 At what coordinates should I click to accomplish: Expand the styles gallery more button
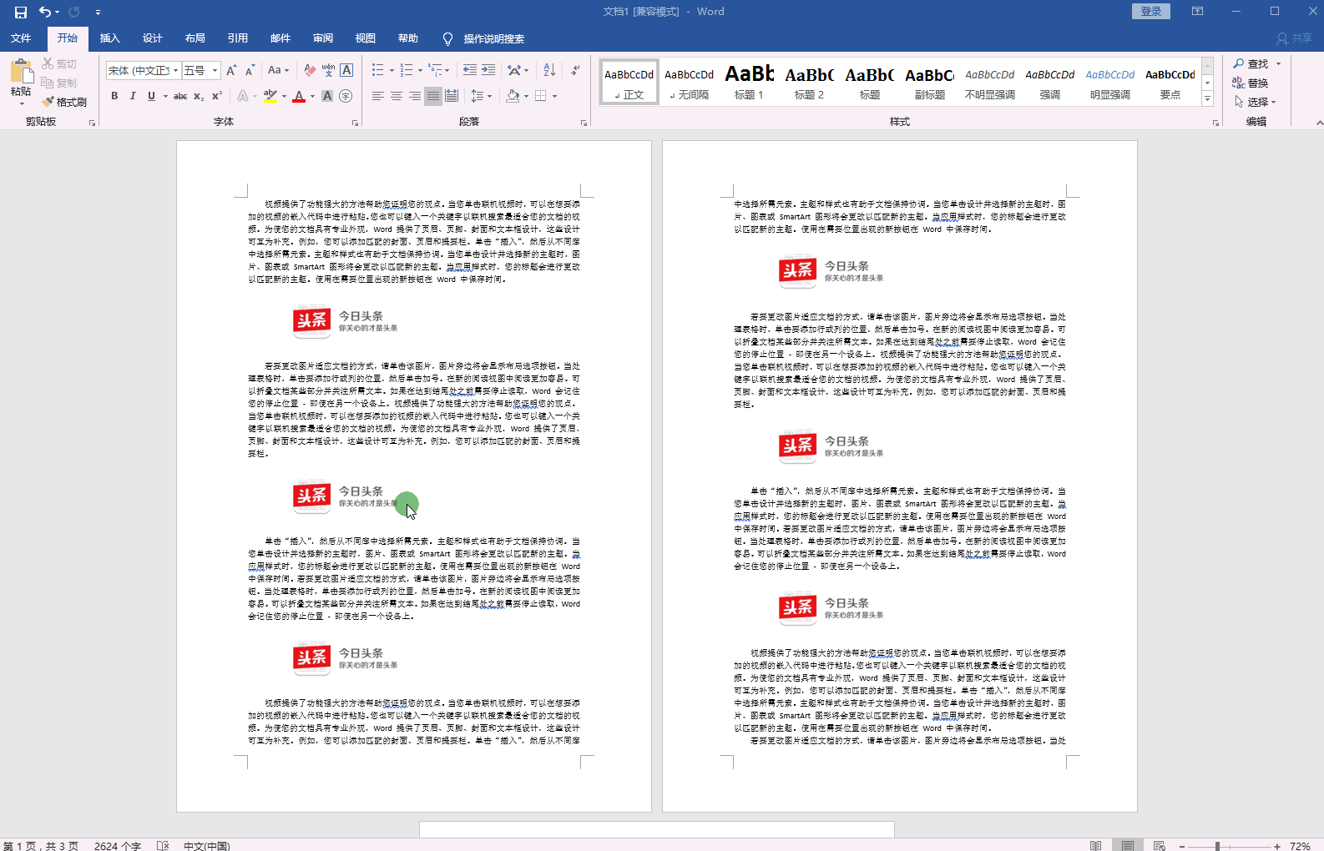[x=1207, y=99]
